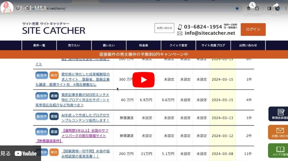Click the 60 万円 price cell
The image size is (288, 161).
(x=127, y=100)
